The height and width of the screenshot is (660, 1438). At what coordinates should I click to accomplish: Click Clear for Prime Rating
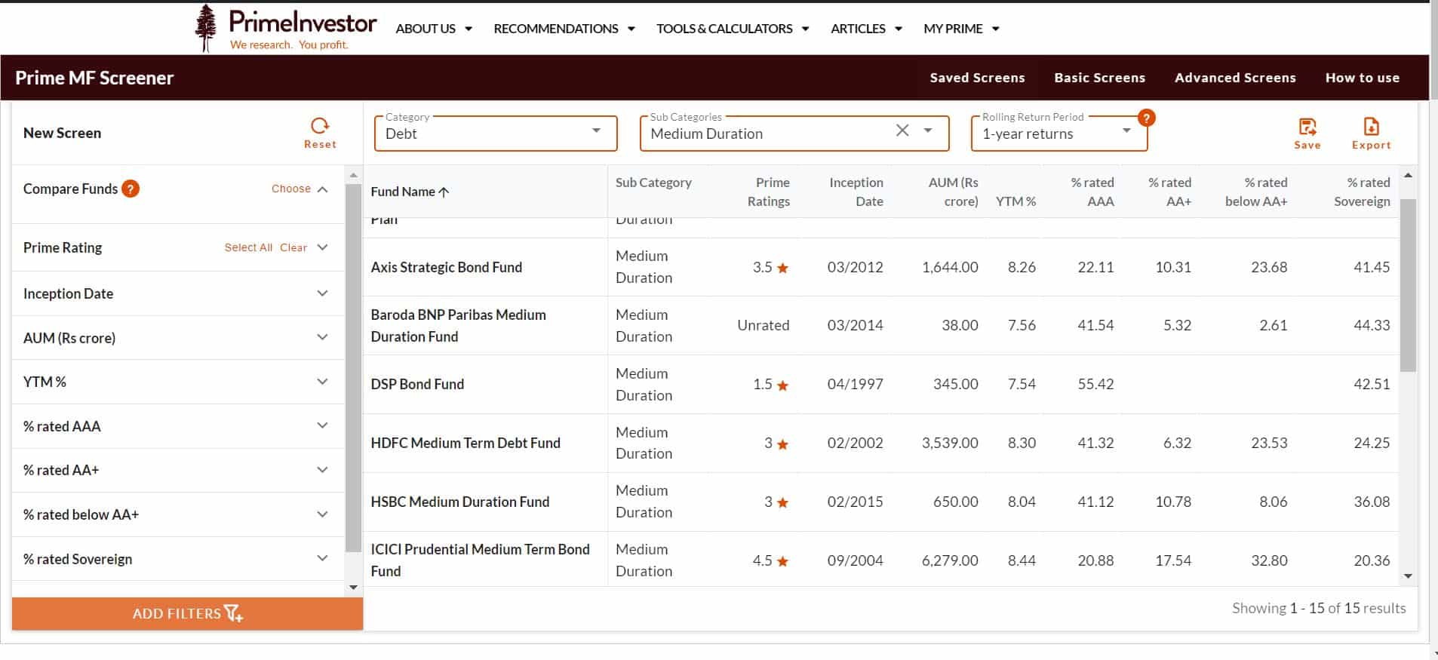293,247
